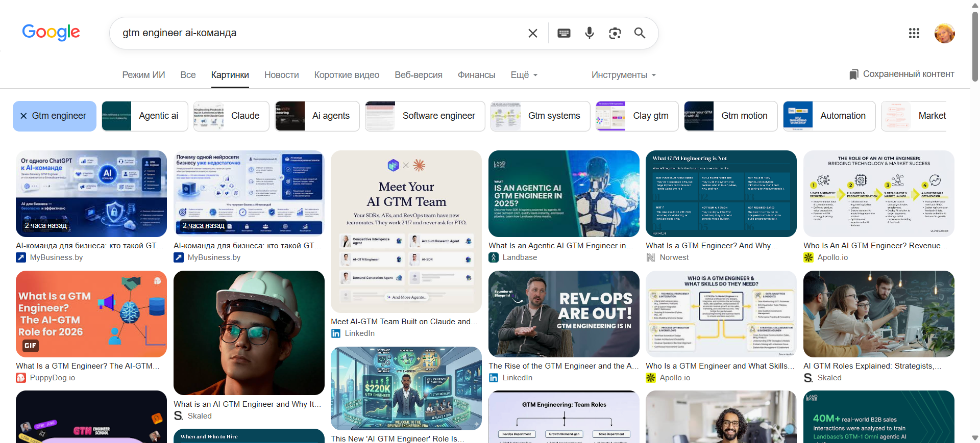Select the Clay gtm suggestion chip
Image resolution: width=980 pixels, height=443 pixels.
click(x=637, y=116)
